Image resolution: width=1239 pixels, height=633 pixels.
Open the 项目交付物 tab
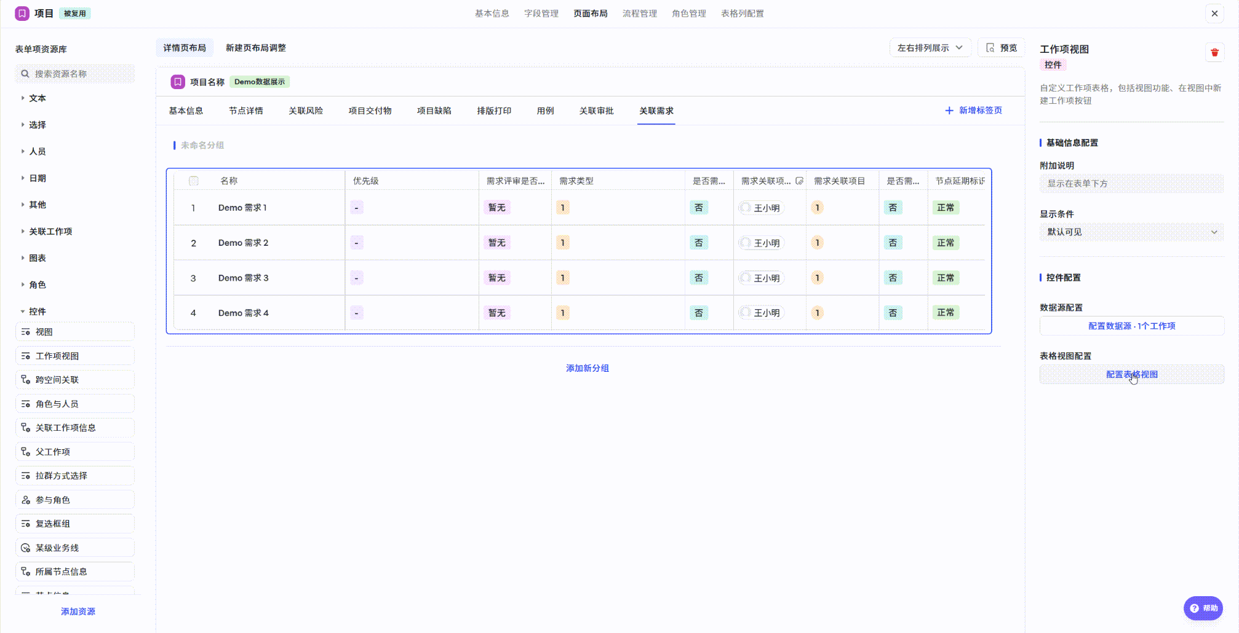click(x=370, y=111)
